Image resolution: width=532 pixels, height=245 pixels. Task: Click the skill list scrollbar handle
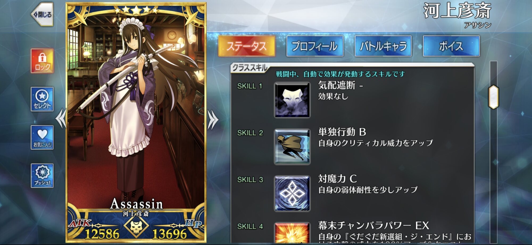pyautogui.click(x=493, y=97)
